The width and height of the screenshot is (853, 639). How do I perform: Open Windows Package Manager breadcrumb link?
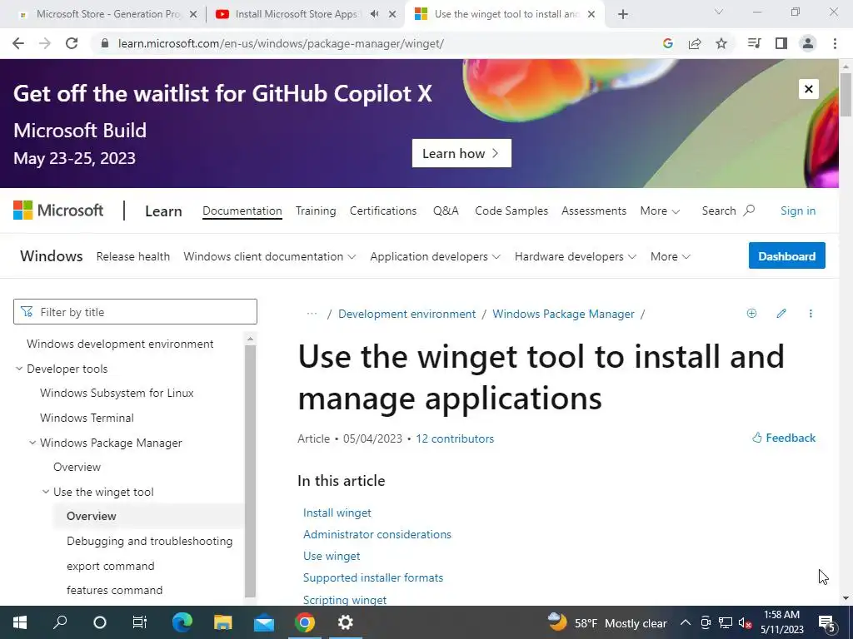point(563,314)
